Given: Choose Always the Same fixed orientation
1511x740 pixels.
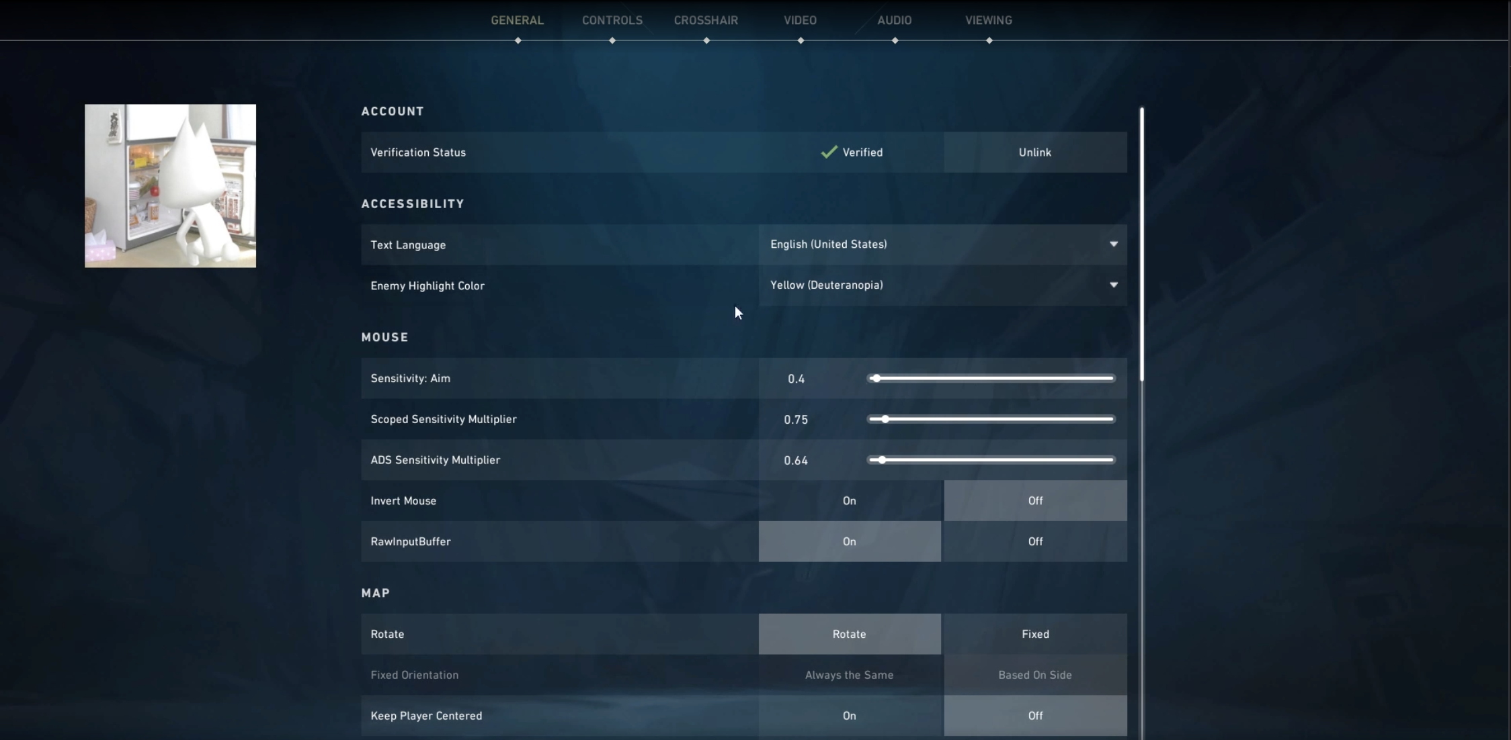Looking at the screenshot, I should click(x=850, y=676).
